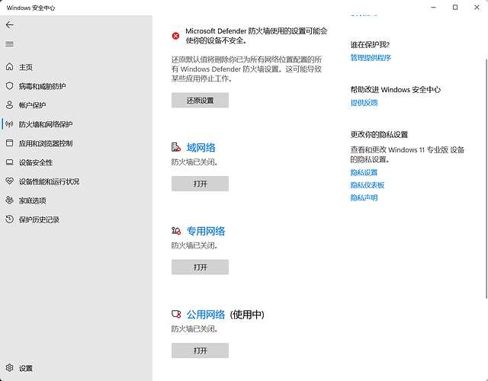Click the 管理提供程序 link
The image size is (488, 381).
tap(371, 58)
